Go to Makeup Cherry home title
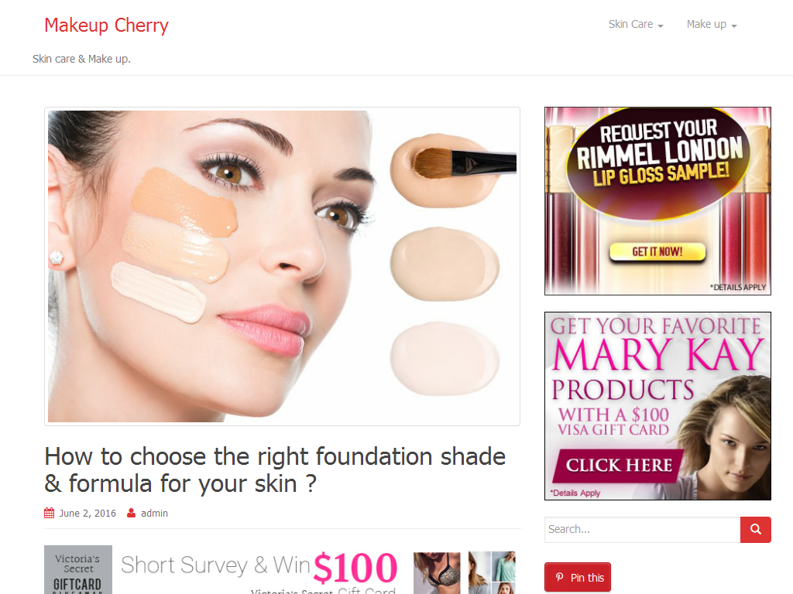 tap(106, 26)
